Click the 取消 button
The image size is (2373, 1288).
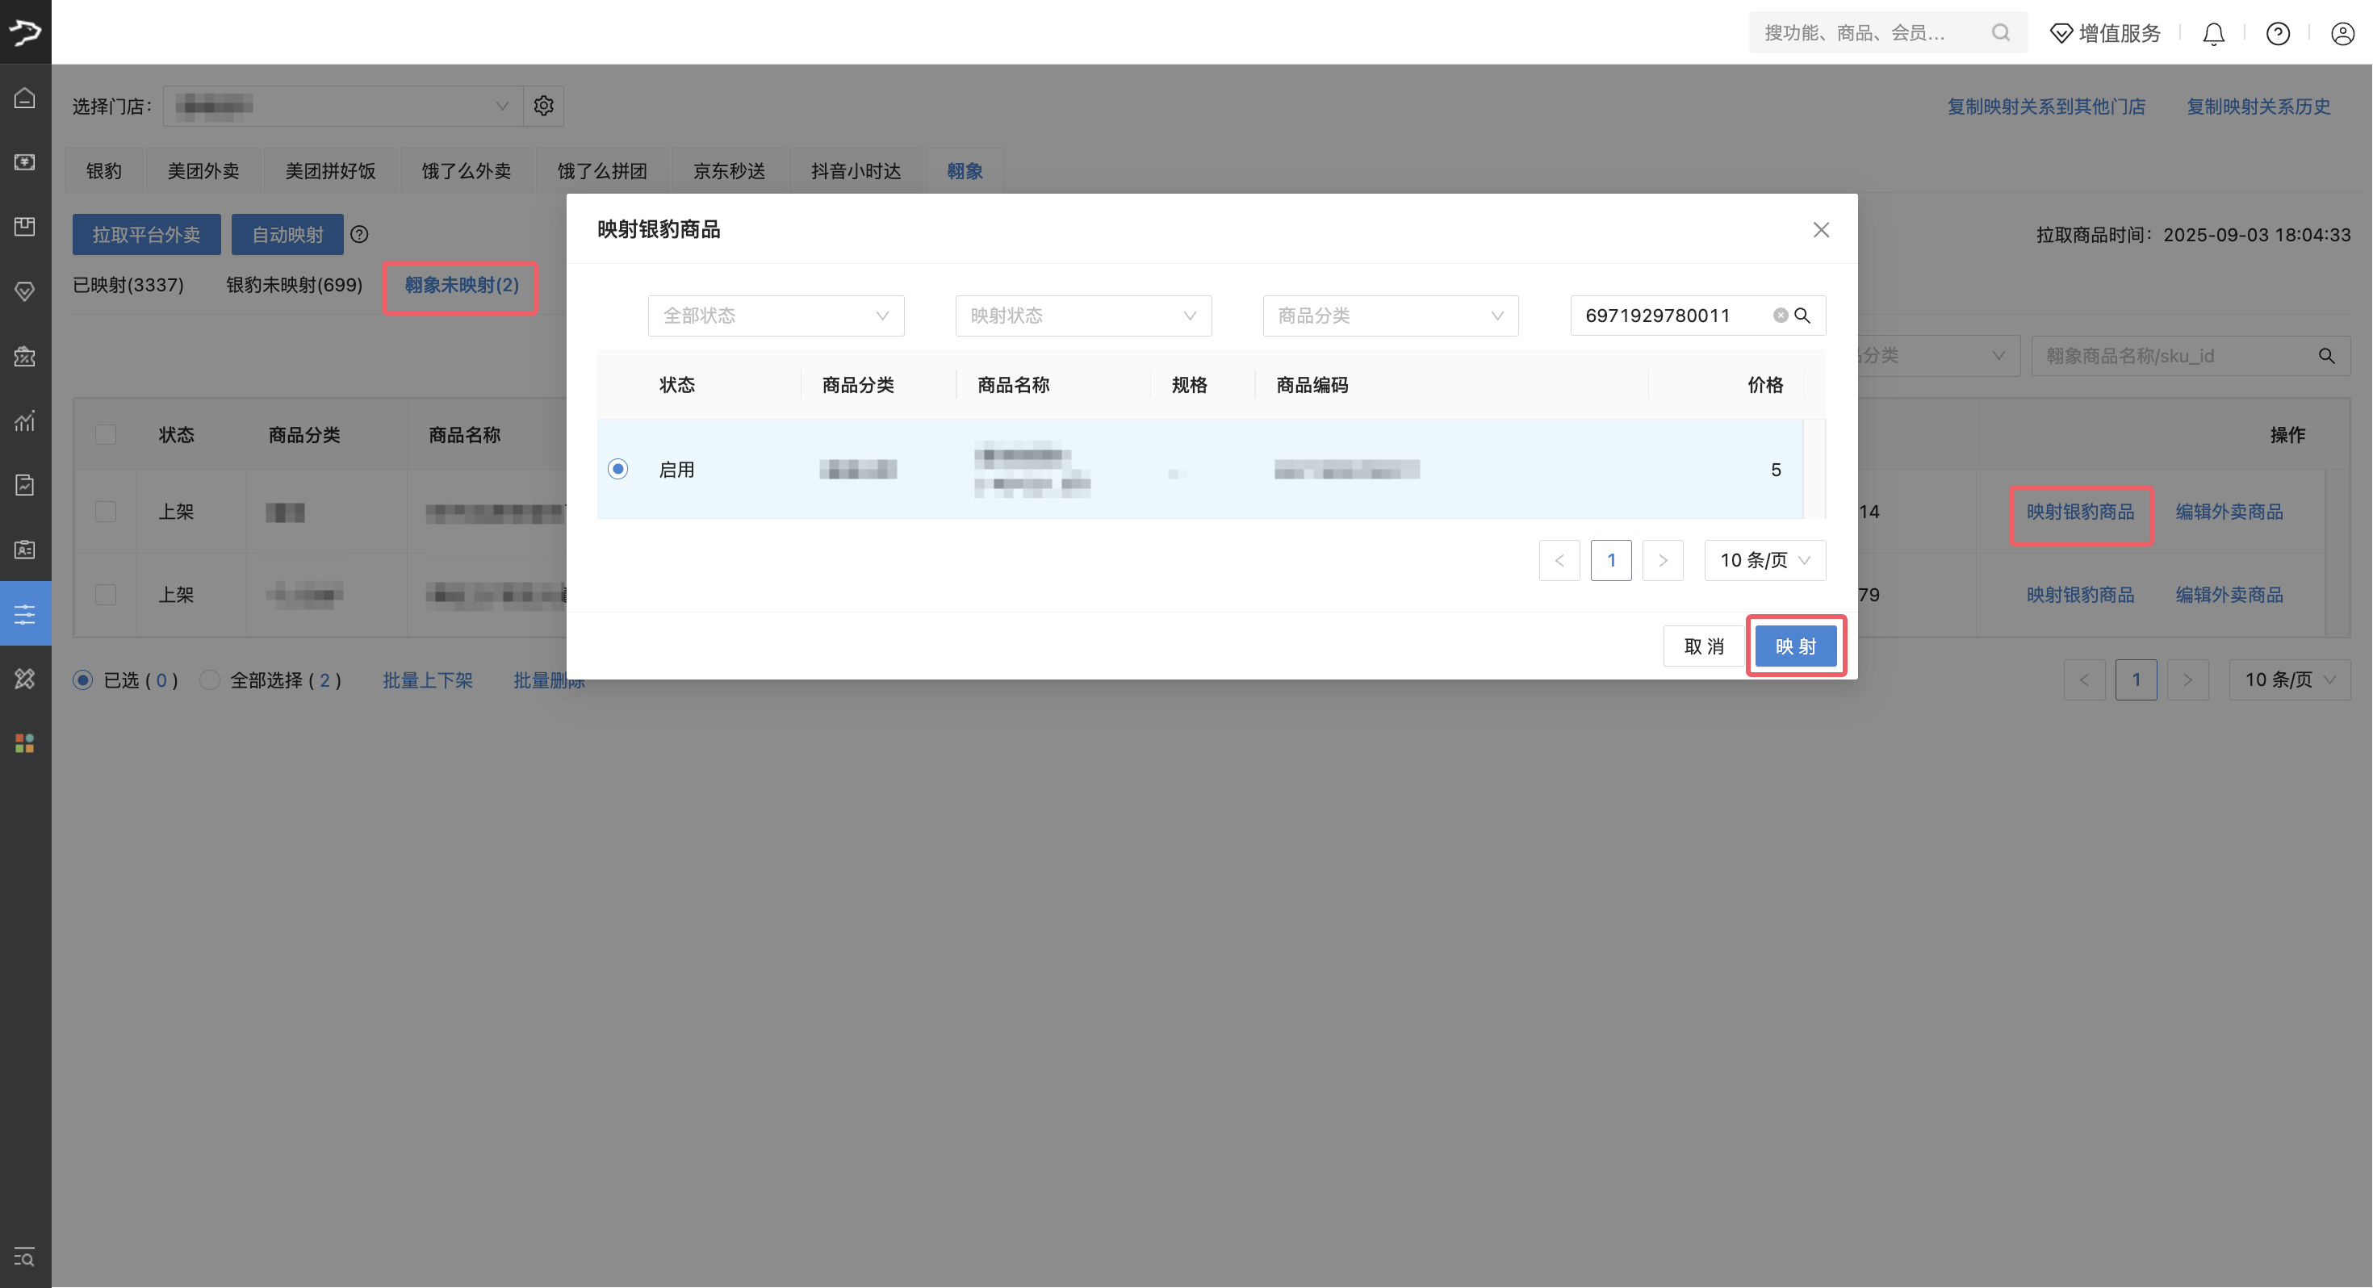coord(1702,646)
